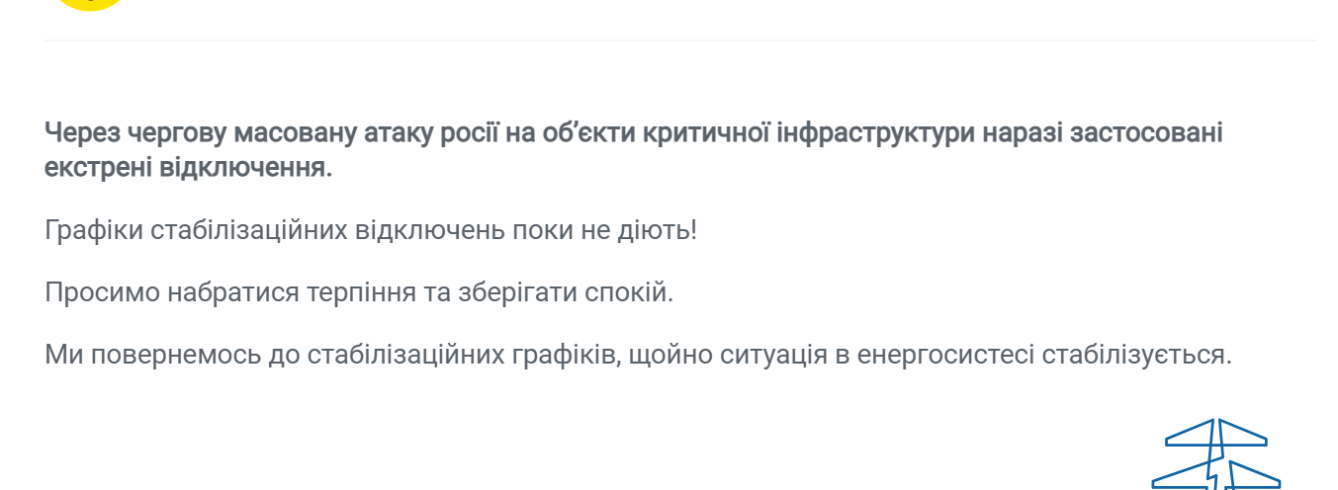Click the word "Просимо"

pos(100,292)
